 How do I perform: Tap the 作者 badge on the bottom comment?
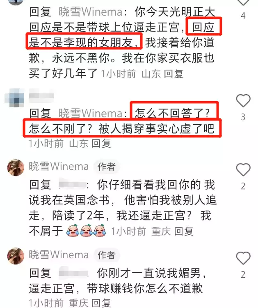click(107, 255)
